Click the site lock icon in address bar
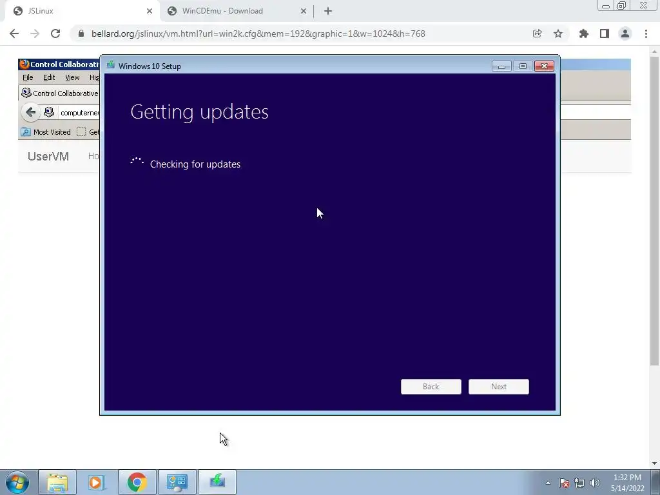Viewport: 660px width, 495px height. tap(81, 34)
